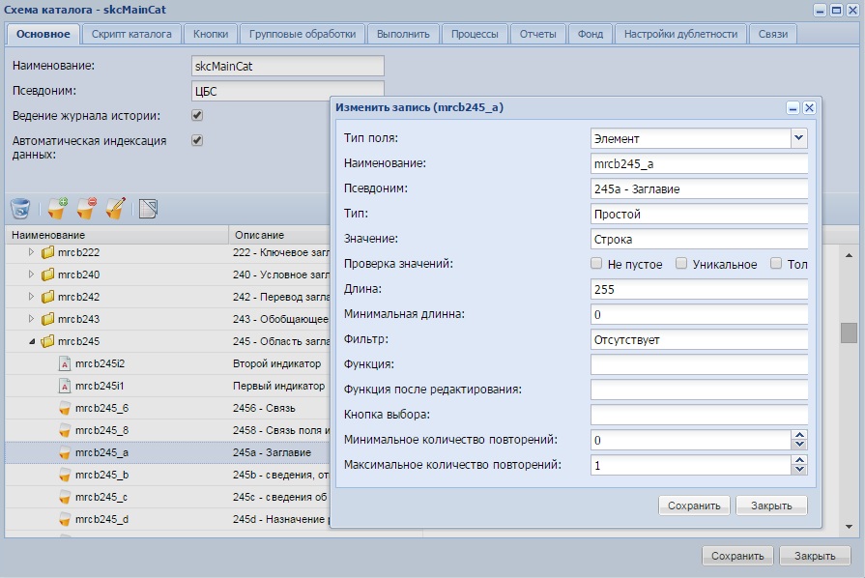The image size is (865, 578).
Task: Expand the mrcb243 tree node
Action: click(31, 319)
